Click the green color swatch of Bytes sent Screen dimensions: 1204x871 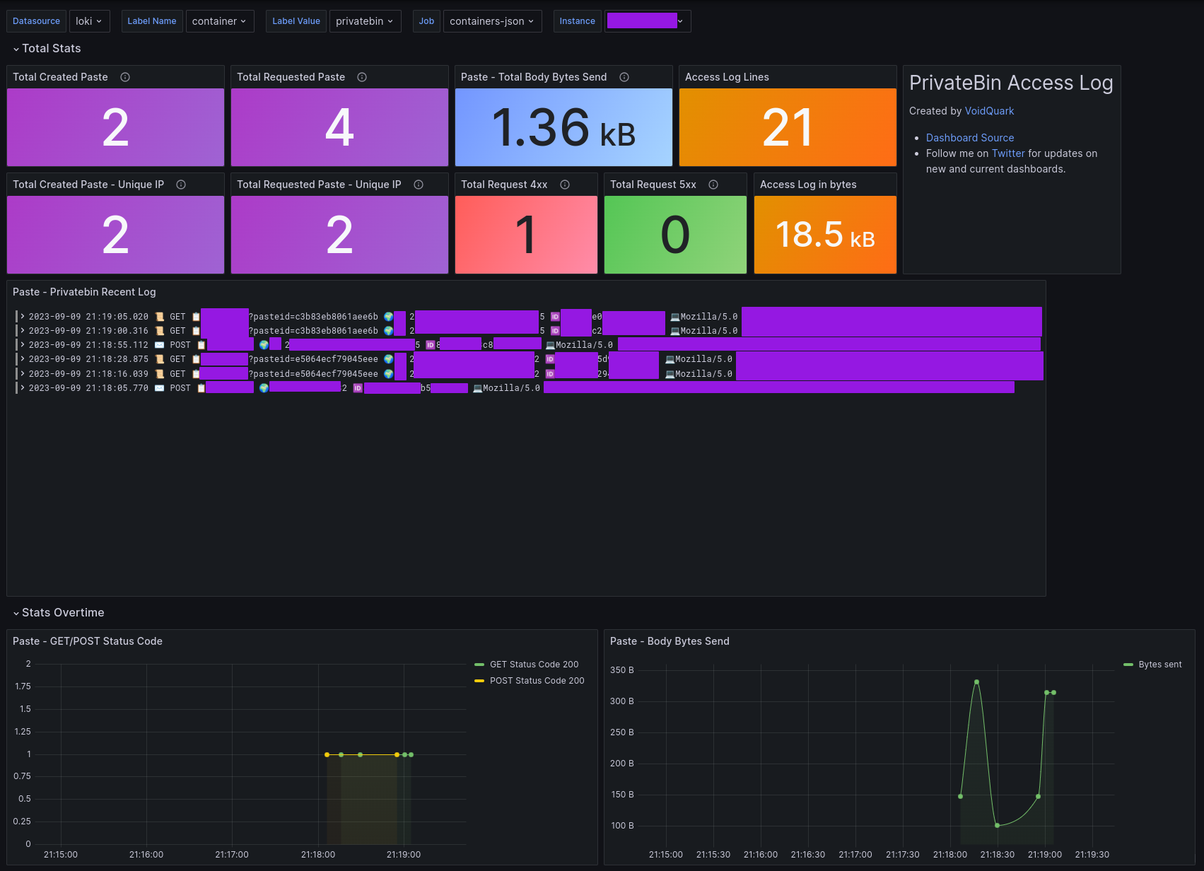point(1128,665)
